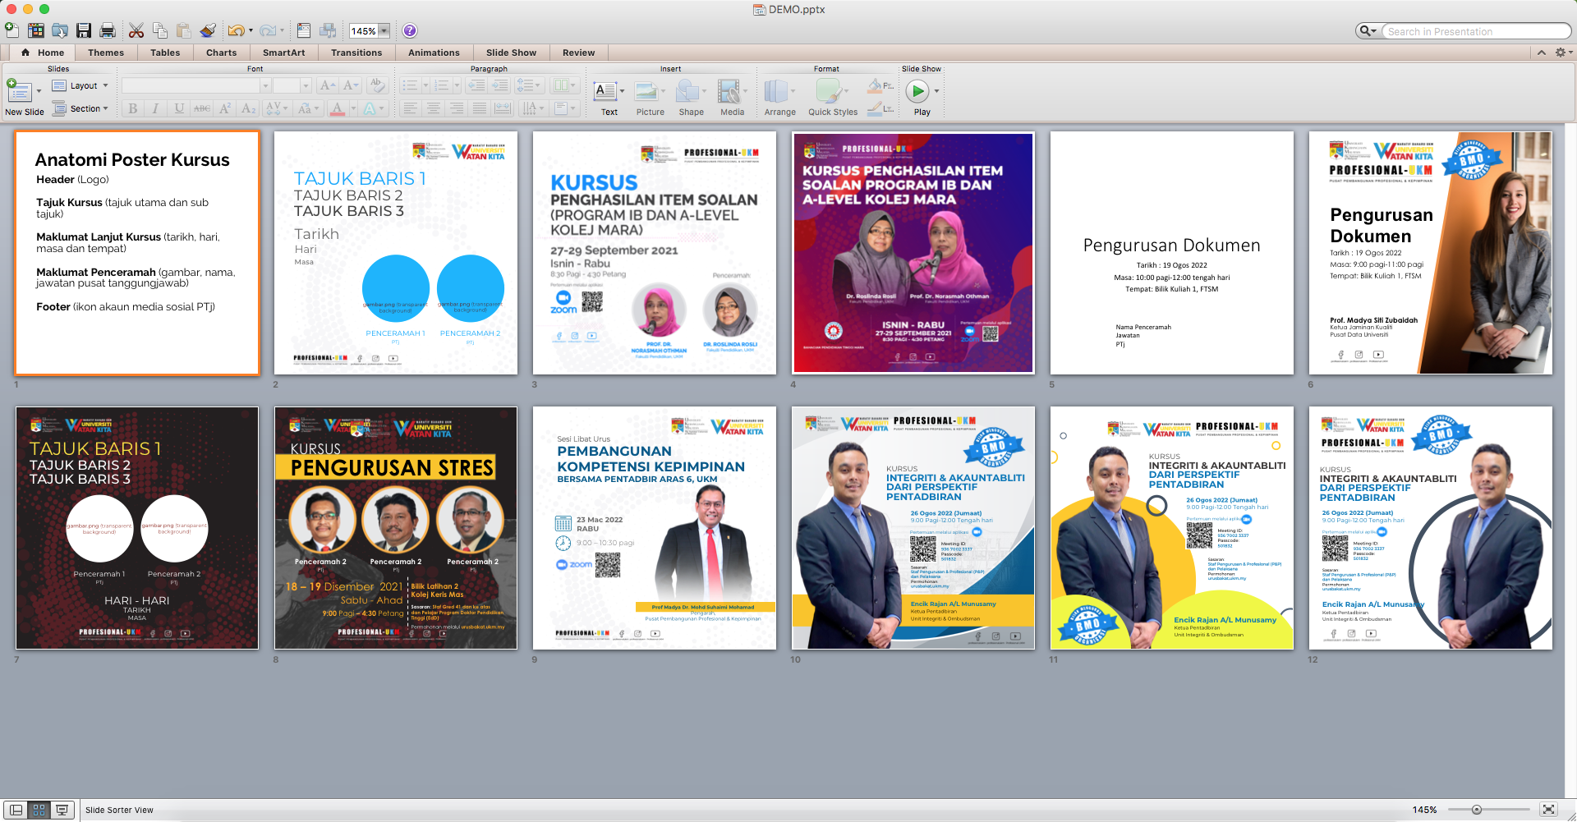The height and width of the screenshot is (822, 1577).
Task: Switch to the Transitions tab
Action: tap(356, 52)
